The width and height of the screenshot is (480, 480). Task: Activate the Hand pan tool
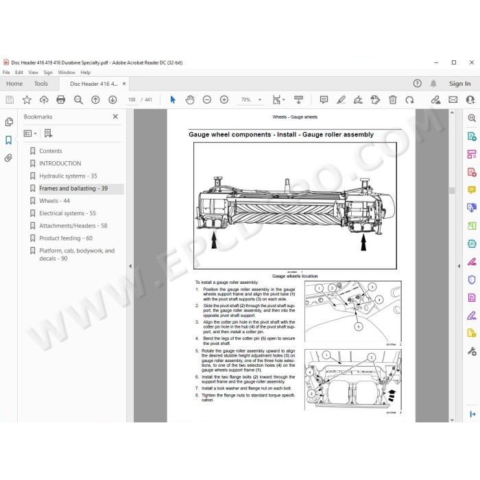tap(190, 99)
